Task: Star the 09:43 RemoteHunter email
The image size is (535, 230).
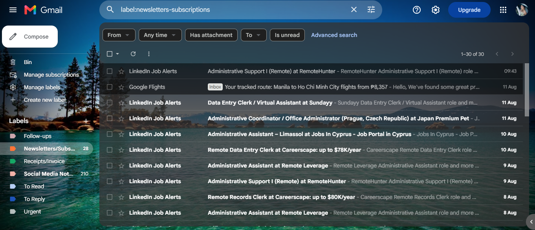Action: tap(121, 71)
